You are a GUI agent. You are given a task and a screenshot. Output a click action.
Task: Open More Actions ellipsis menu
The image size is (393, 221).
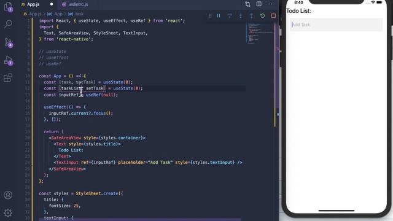coord(270,4)
